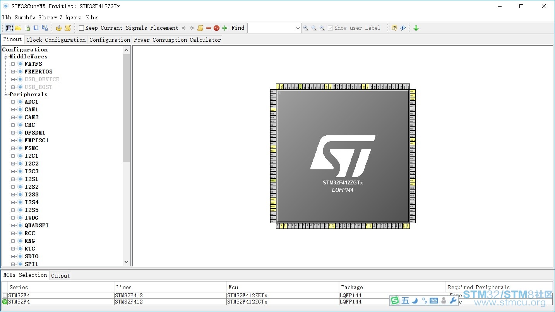Switch to the Clock Configuration tab

click(x=56, y=40)
